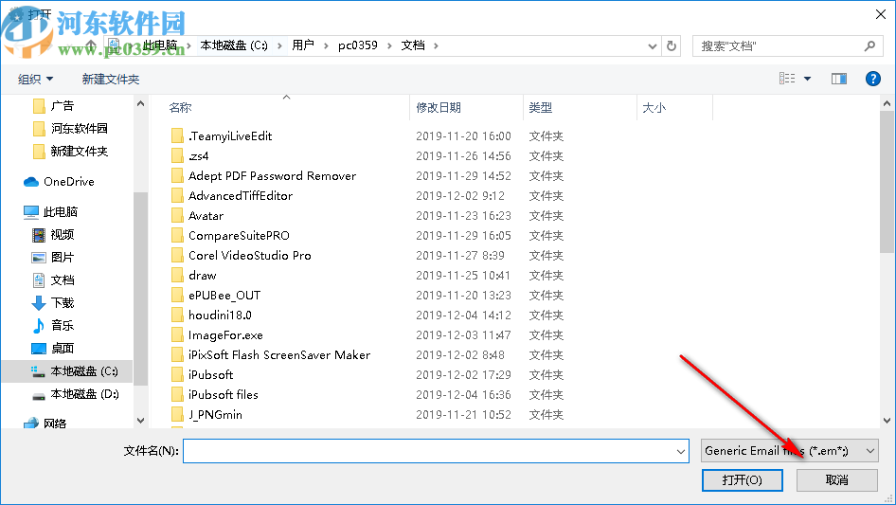Open 文档 icon in sidebar
This screenshot has height=505, width=896.
pos(38,280)
